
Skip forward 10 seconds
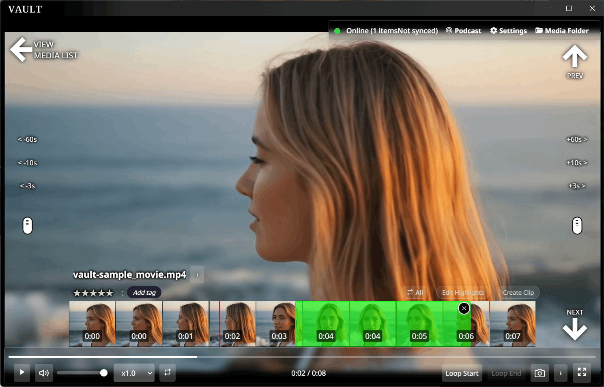coord(577,163)
